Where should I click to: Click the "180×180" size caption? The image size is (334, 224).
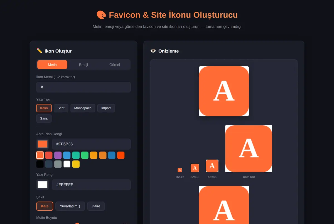249,177
